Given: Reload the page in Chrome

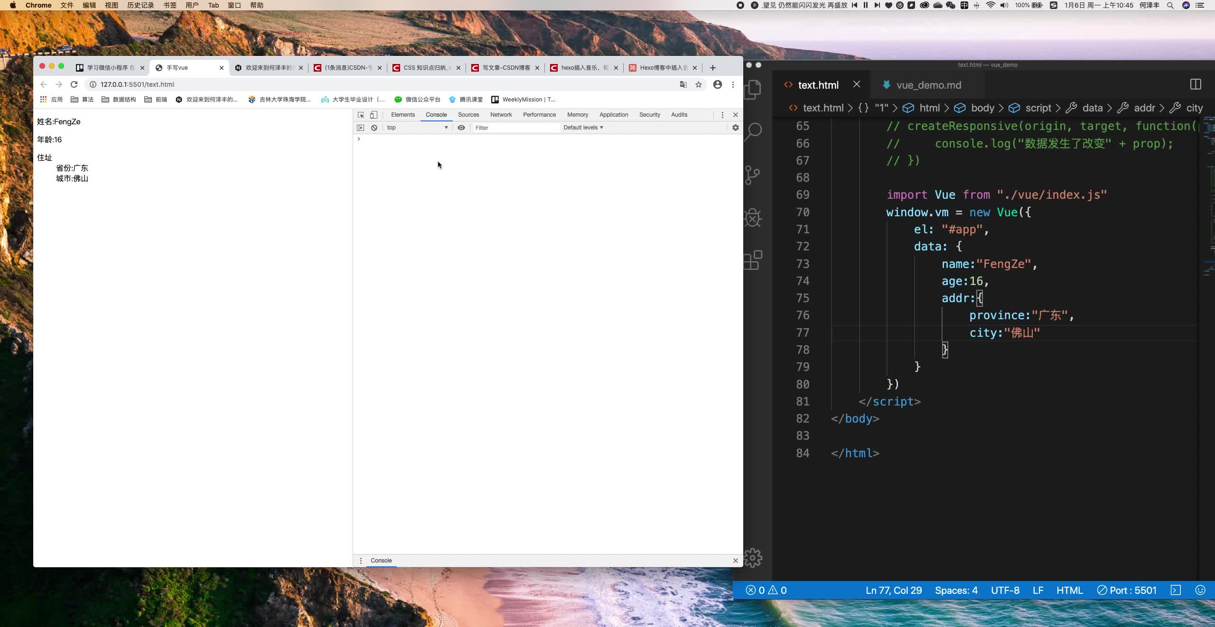Looking at the screenshot, I should point(74,84).
